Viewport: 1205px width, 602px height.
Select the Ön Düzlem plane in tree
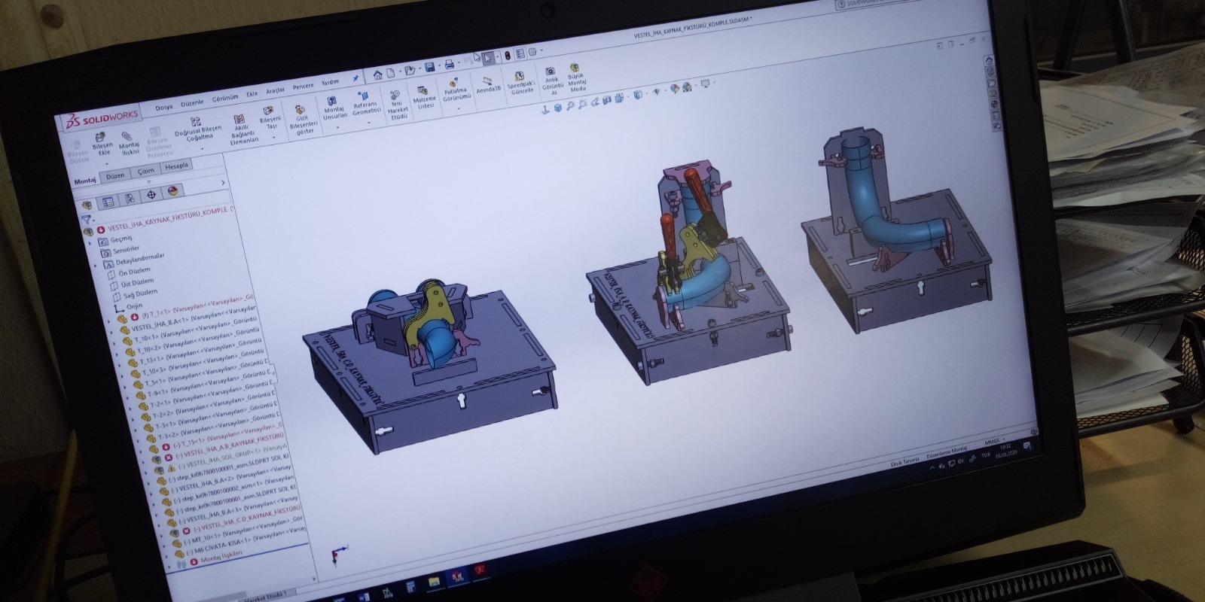click(132, 270)
